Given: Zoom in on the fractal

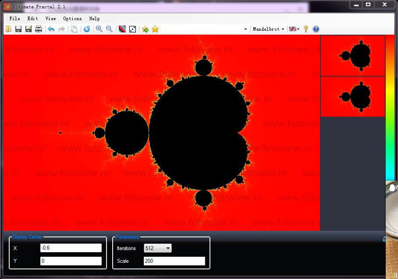Looking at the screenshot, I should 99,29.
